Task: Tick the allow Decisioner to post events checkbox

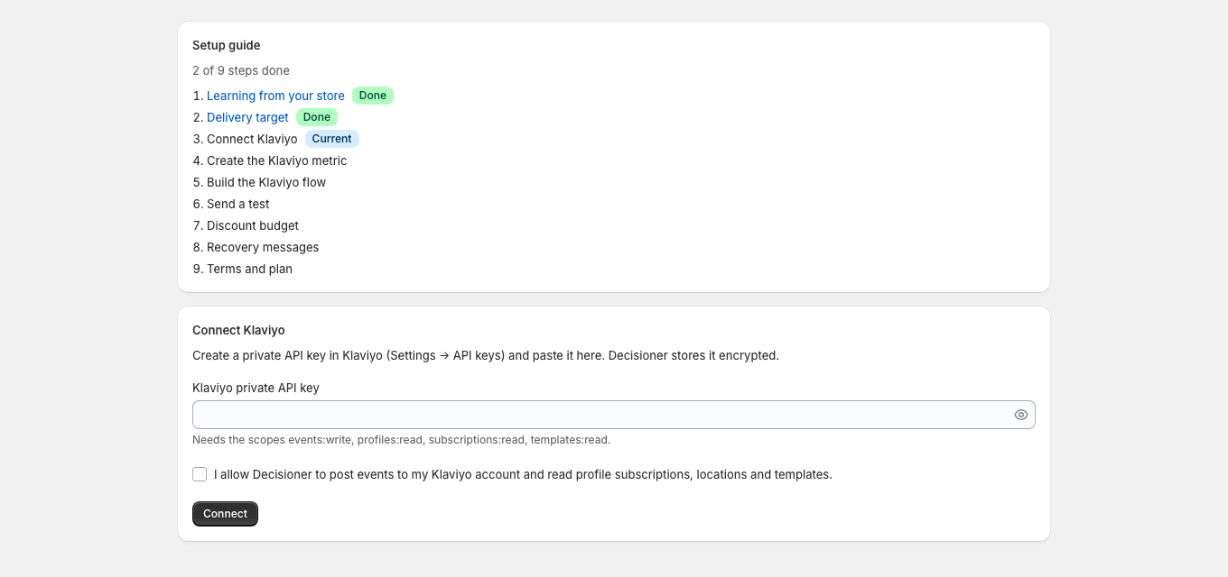Action: tap(200, 474)
